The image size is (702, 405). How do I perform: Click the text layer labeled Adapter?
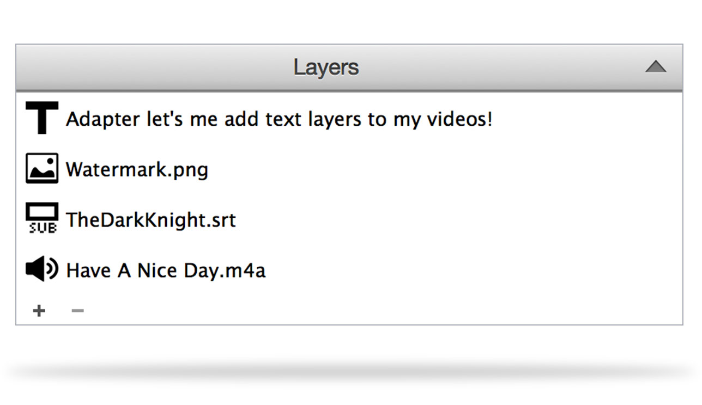click(279, 119)
